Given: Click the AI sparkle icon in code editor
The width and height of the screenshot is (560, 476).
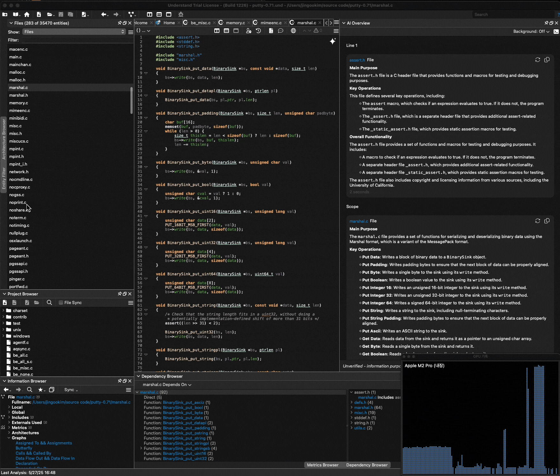Looking at the screenshot, I should 333,41.
